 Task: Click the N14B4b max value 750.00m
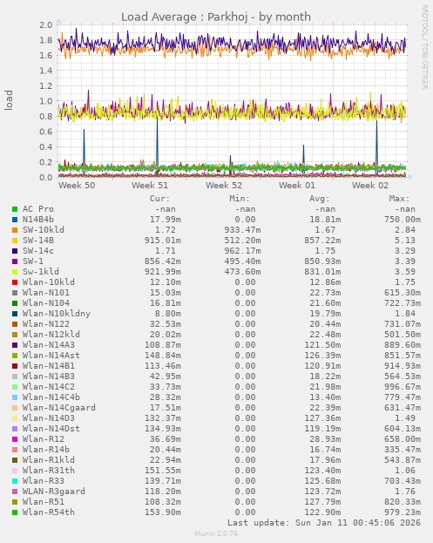(403, 220)
